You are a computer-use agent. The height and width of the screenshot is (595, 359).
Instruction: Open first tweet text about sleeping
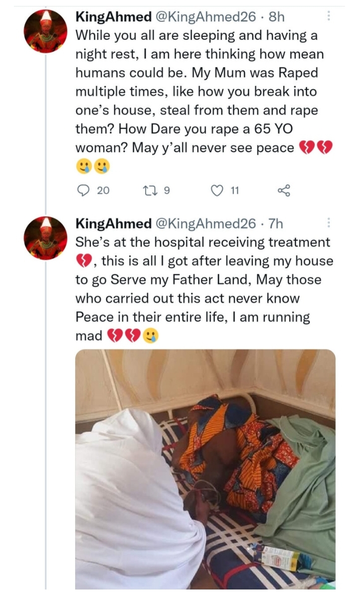[199, 92]
